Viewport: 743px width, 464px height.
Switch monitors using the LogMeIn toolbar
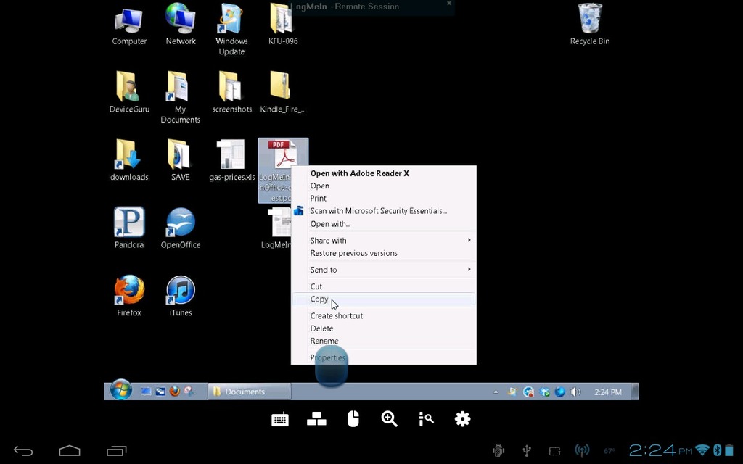[316, 419]
